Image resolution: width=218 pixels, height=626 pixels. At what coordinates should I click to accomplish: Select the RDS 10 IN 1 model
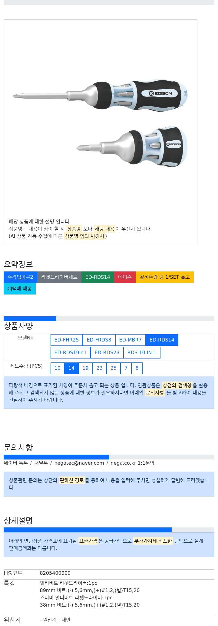(x=142, y=353)
